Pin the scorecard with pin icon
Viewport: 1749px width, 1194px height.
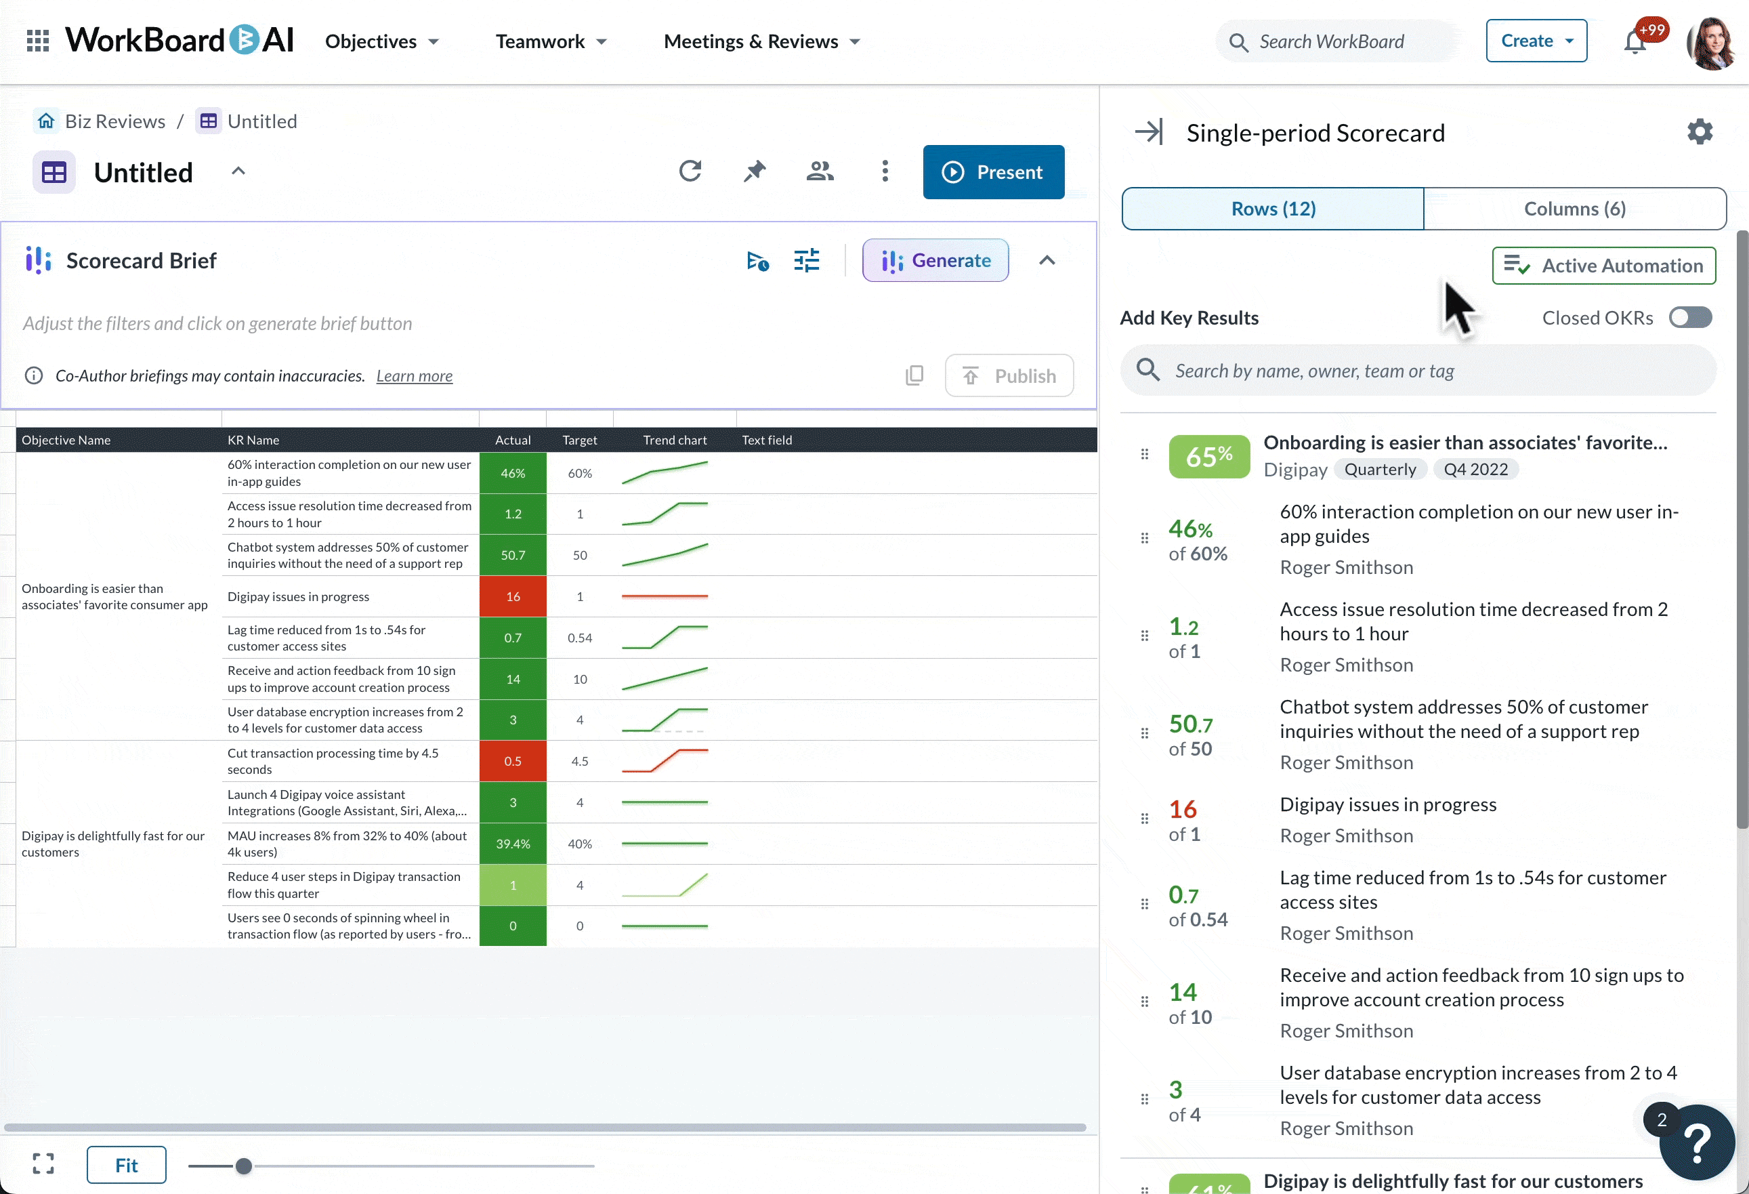coord(754,171)
